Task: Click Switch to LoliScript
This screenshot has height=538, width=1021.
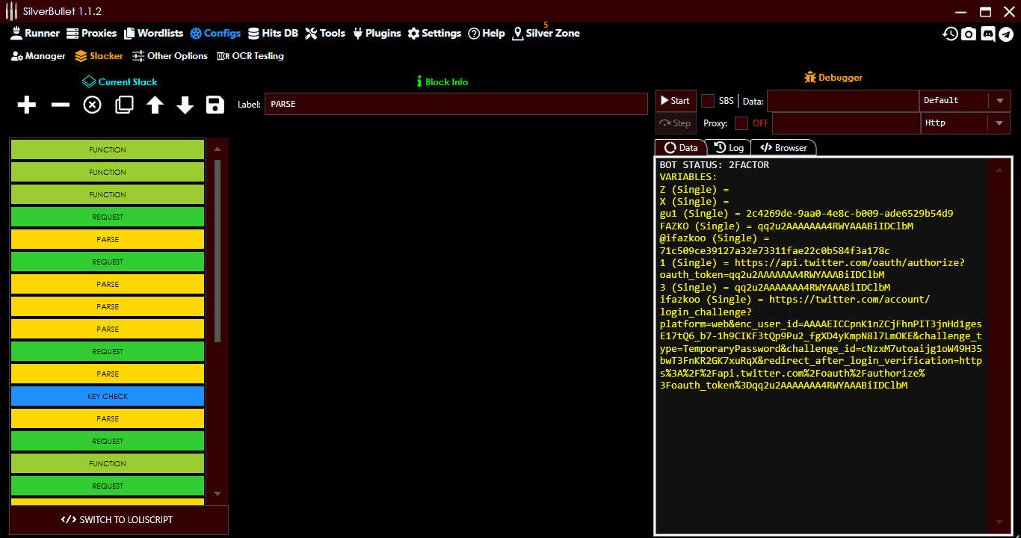Action: pos(118,519)
